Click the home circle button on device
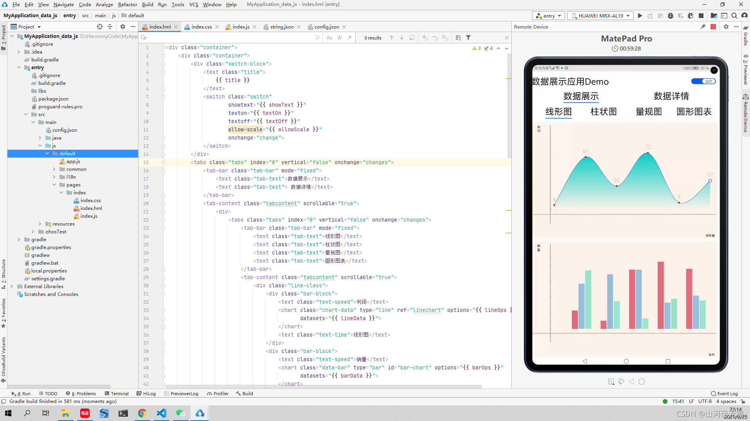Viewport: 750px width, 421px height. point(626,361)
